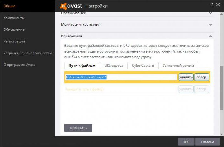Click удалить for the Outlast Crack path
The image size is (224, 147).
[x=186, y=77]
